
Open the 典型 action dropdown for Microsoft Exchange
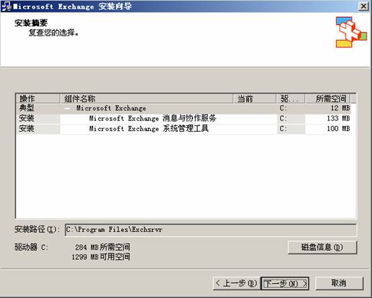tap(38, 108)
